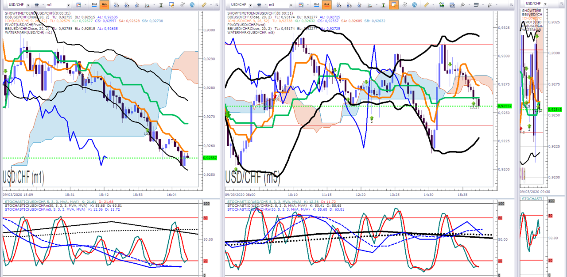The height and width of the screenshot is (277, 567).
Task: Select ruler measure tool in m5 toolbar
Action: [427, 5]
